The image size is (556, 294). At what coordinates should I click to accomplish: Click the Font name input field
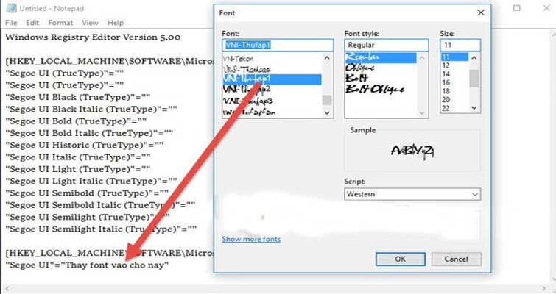point(278,45)
